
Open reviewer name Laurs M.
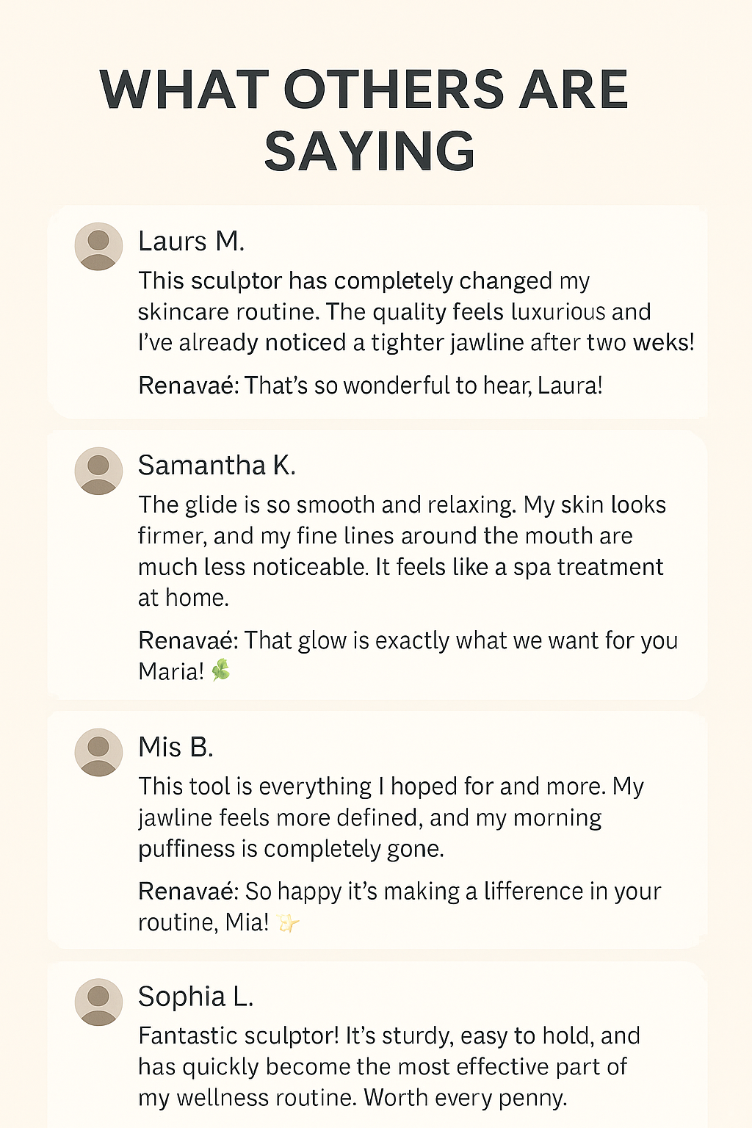[x=191, y=242]
